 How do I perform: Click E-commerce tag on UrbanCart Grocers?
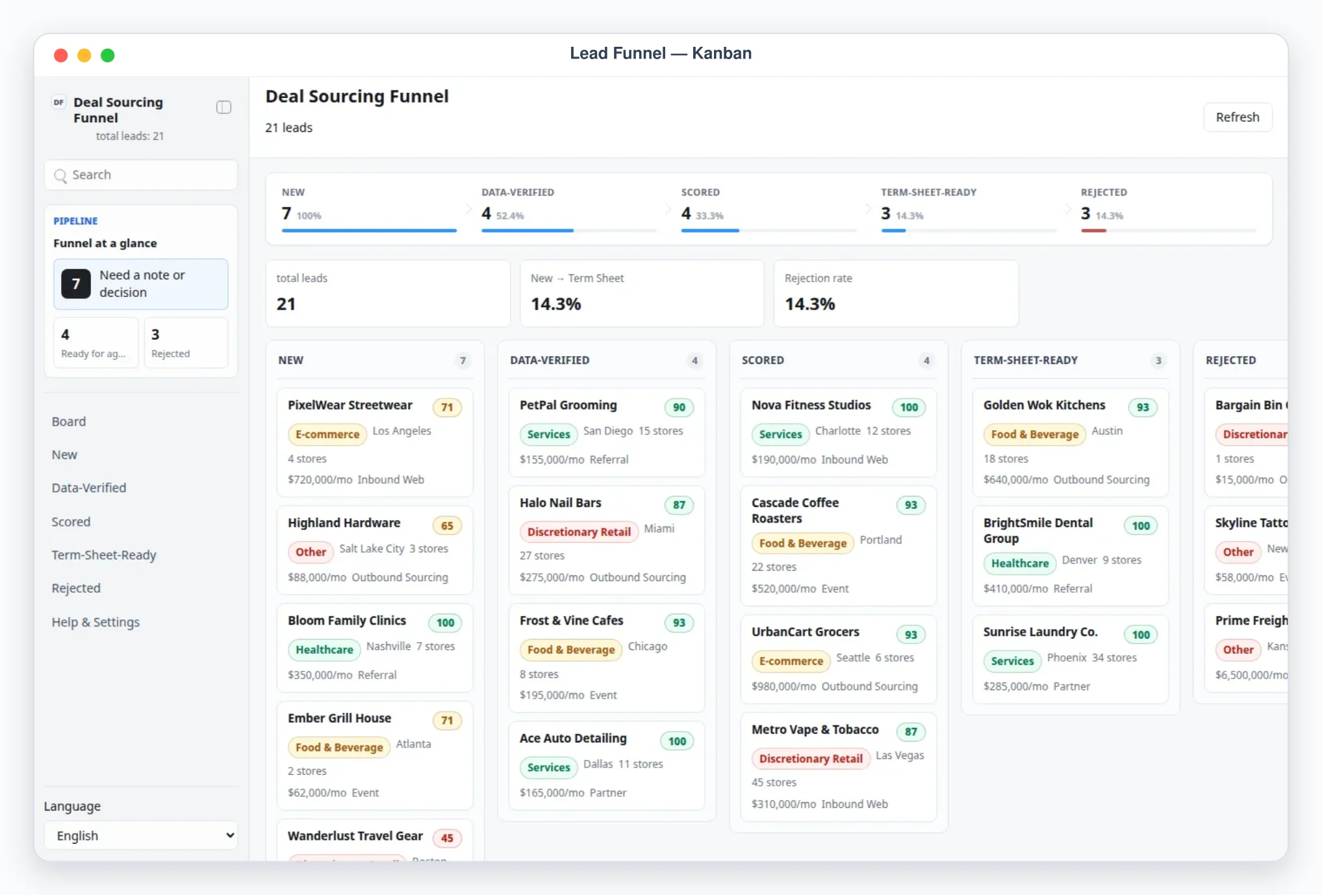pyautogui.click(x=791, y=660)
